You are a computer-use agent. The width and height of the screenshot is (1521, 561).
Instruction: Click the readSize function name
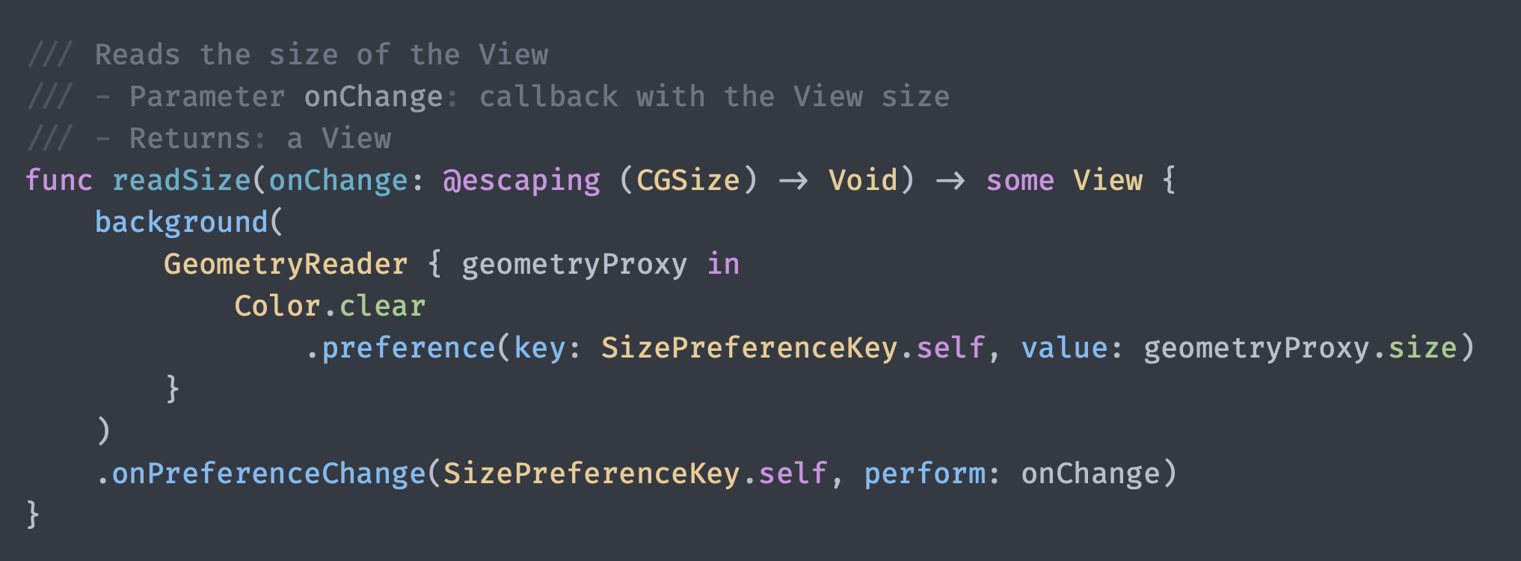pyautogui.click(x=182, y=180)
